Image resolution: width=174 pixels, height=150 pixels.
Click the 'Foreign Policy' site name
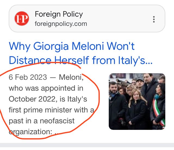click(59, 14)
